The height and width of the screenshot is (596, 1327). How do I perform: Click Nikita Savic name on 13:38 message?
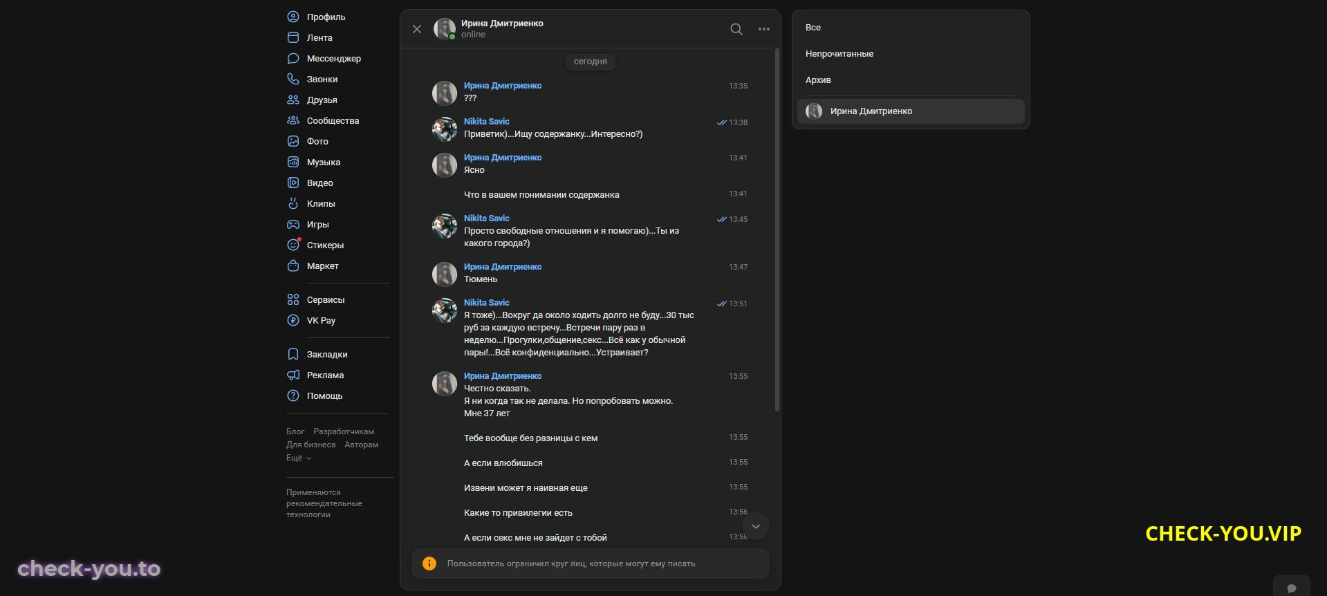point(486,121)
